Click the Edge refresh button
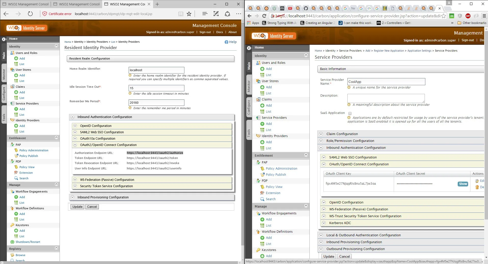Image resolution: width=488 pixels, height=264 pixels. [30, 14]
